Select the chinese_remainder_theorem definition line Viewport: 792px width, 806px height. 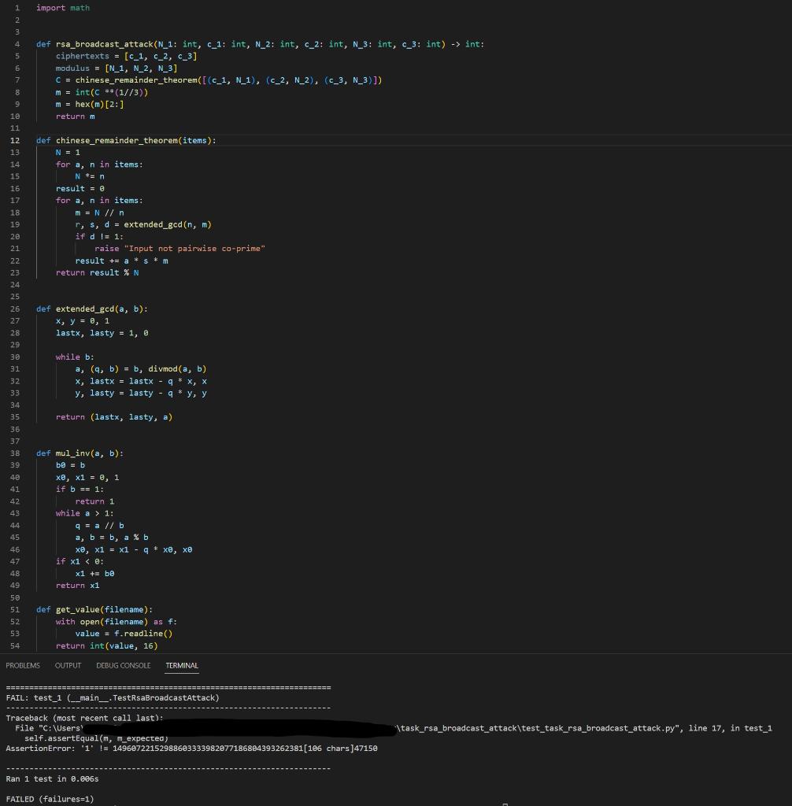[126, 140]
